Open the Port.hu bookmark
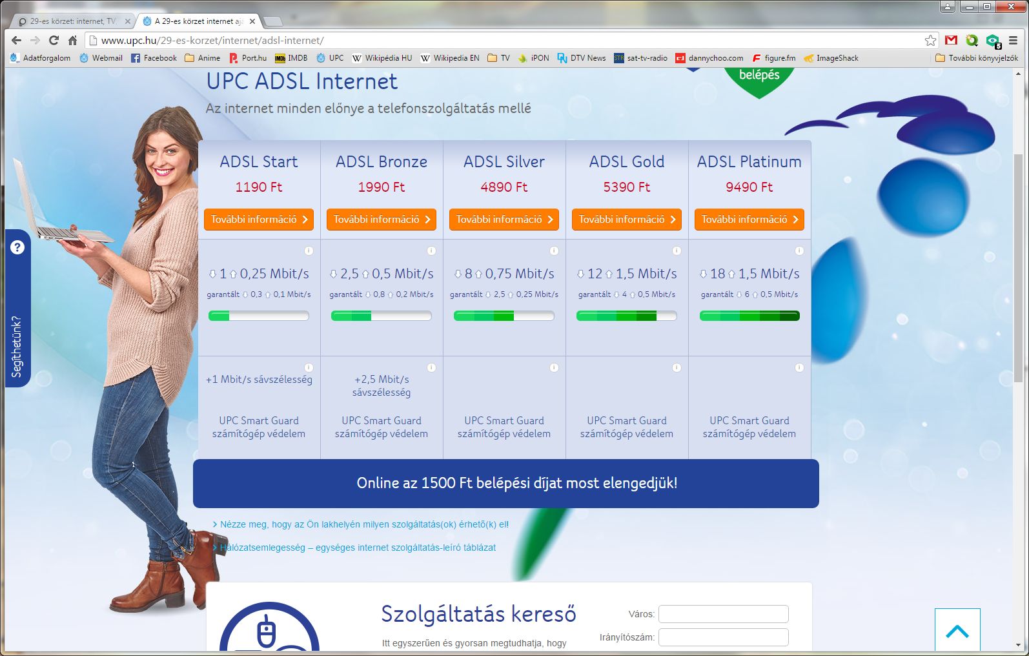Viewport: 1029px width, 656px height. tap(248, 58)
